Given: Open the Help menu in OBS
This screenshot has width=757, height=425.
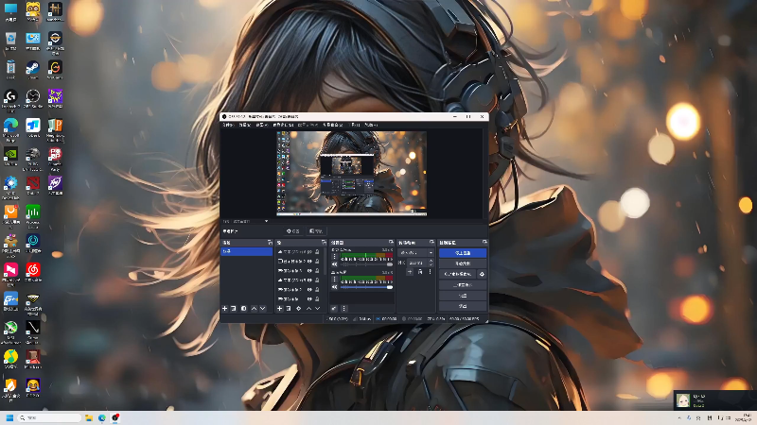Looking at the screenshot, I should (371, 125).
